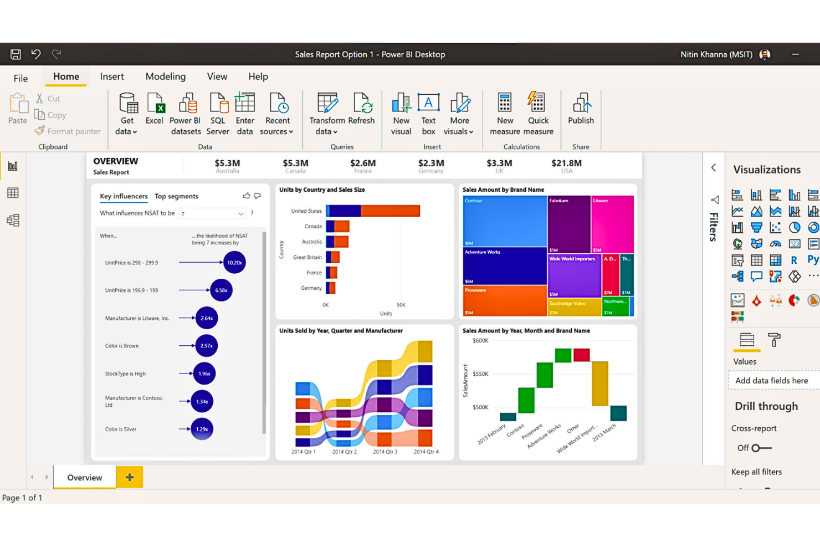The height and width of the screenshot is (547, 820).
Task: Select the scatter chart visualization
Action: pos(775,227)
